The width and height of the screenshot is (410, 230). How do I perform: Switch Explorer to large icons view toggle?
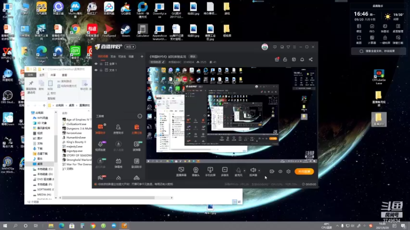(x=239, y=202)
